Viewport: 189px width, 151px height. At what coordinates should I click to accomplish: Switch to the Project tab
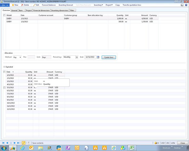pyautogui.click(x=29, y=10)
